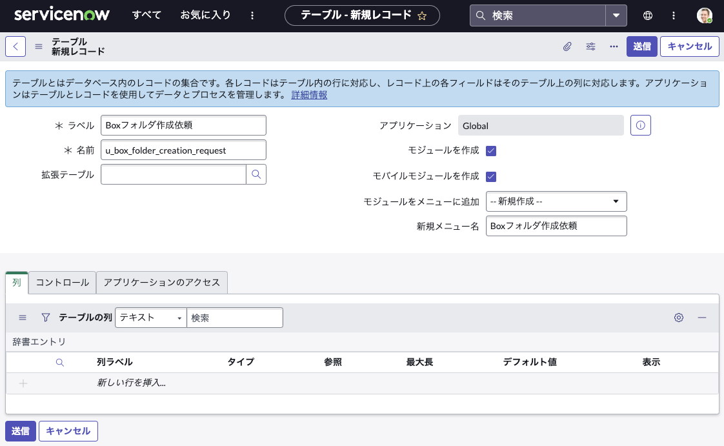Sort by タイプ column header

(241, 362)
